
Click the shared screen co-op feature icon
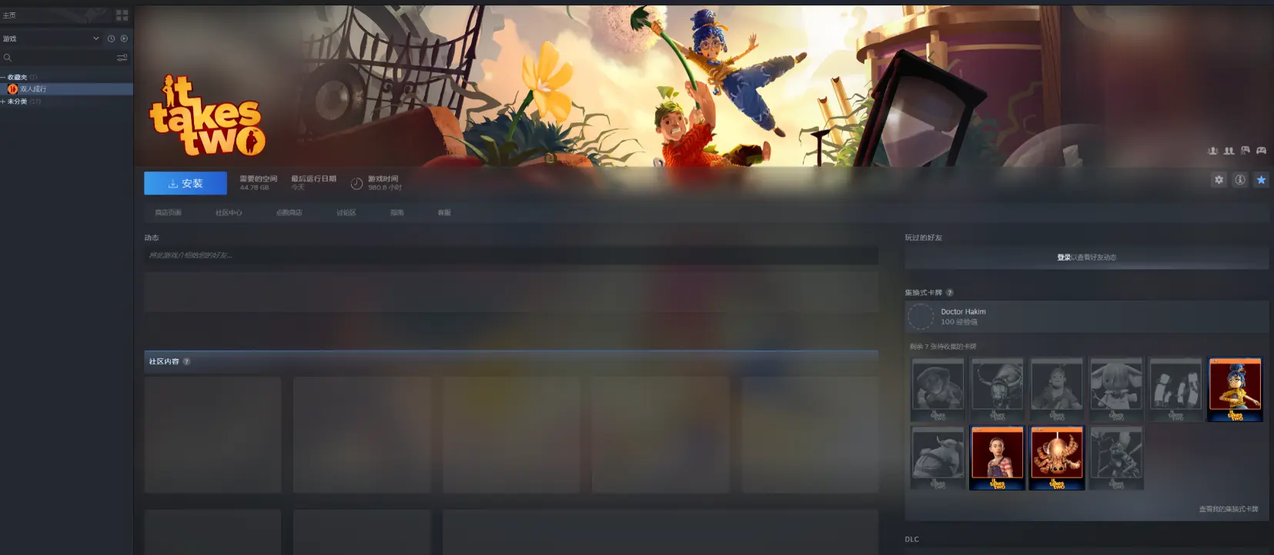[1229, 151]
